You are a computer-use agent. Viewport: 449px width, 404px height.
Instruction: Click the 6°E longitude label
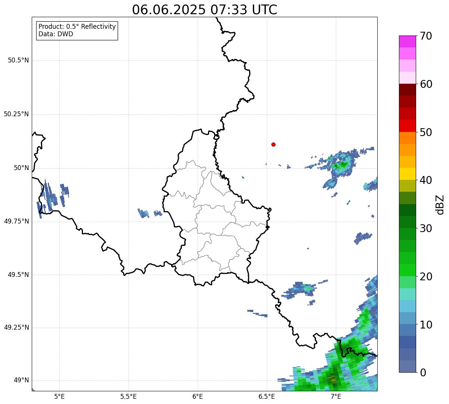click(x=198, y=396)
